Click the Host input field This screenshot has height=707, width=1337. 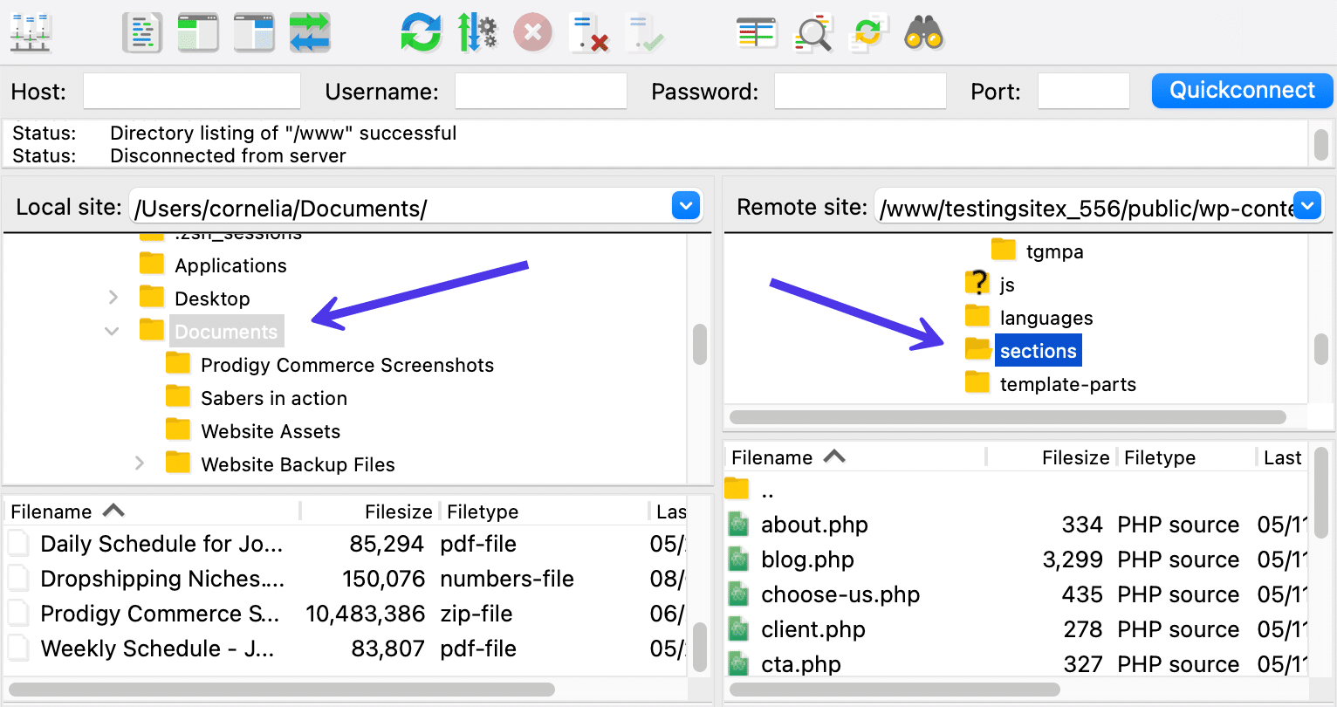tap(191, 90)
